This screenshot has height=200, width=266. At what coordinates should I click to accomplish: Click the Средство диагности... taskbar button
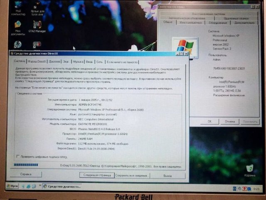point(62,187)
